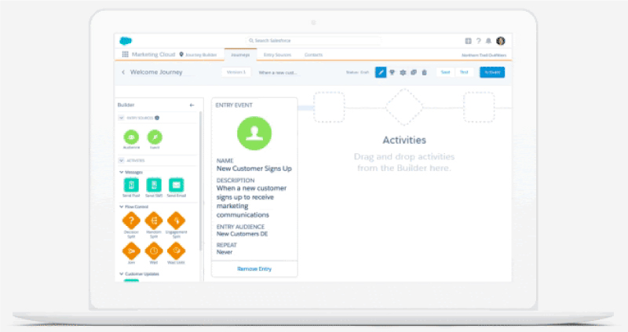This screenshot has width=628, height=332.
Task: Open the goal trophy icon
Action: [392, 72]
